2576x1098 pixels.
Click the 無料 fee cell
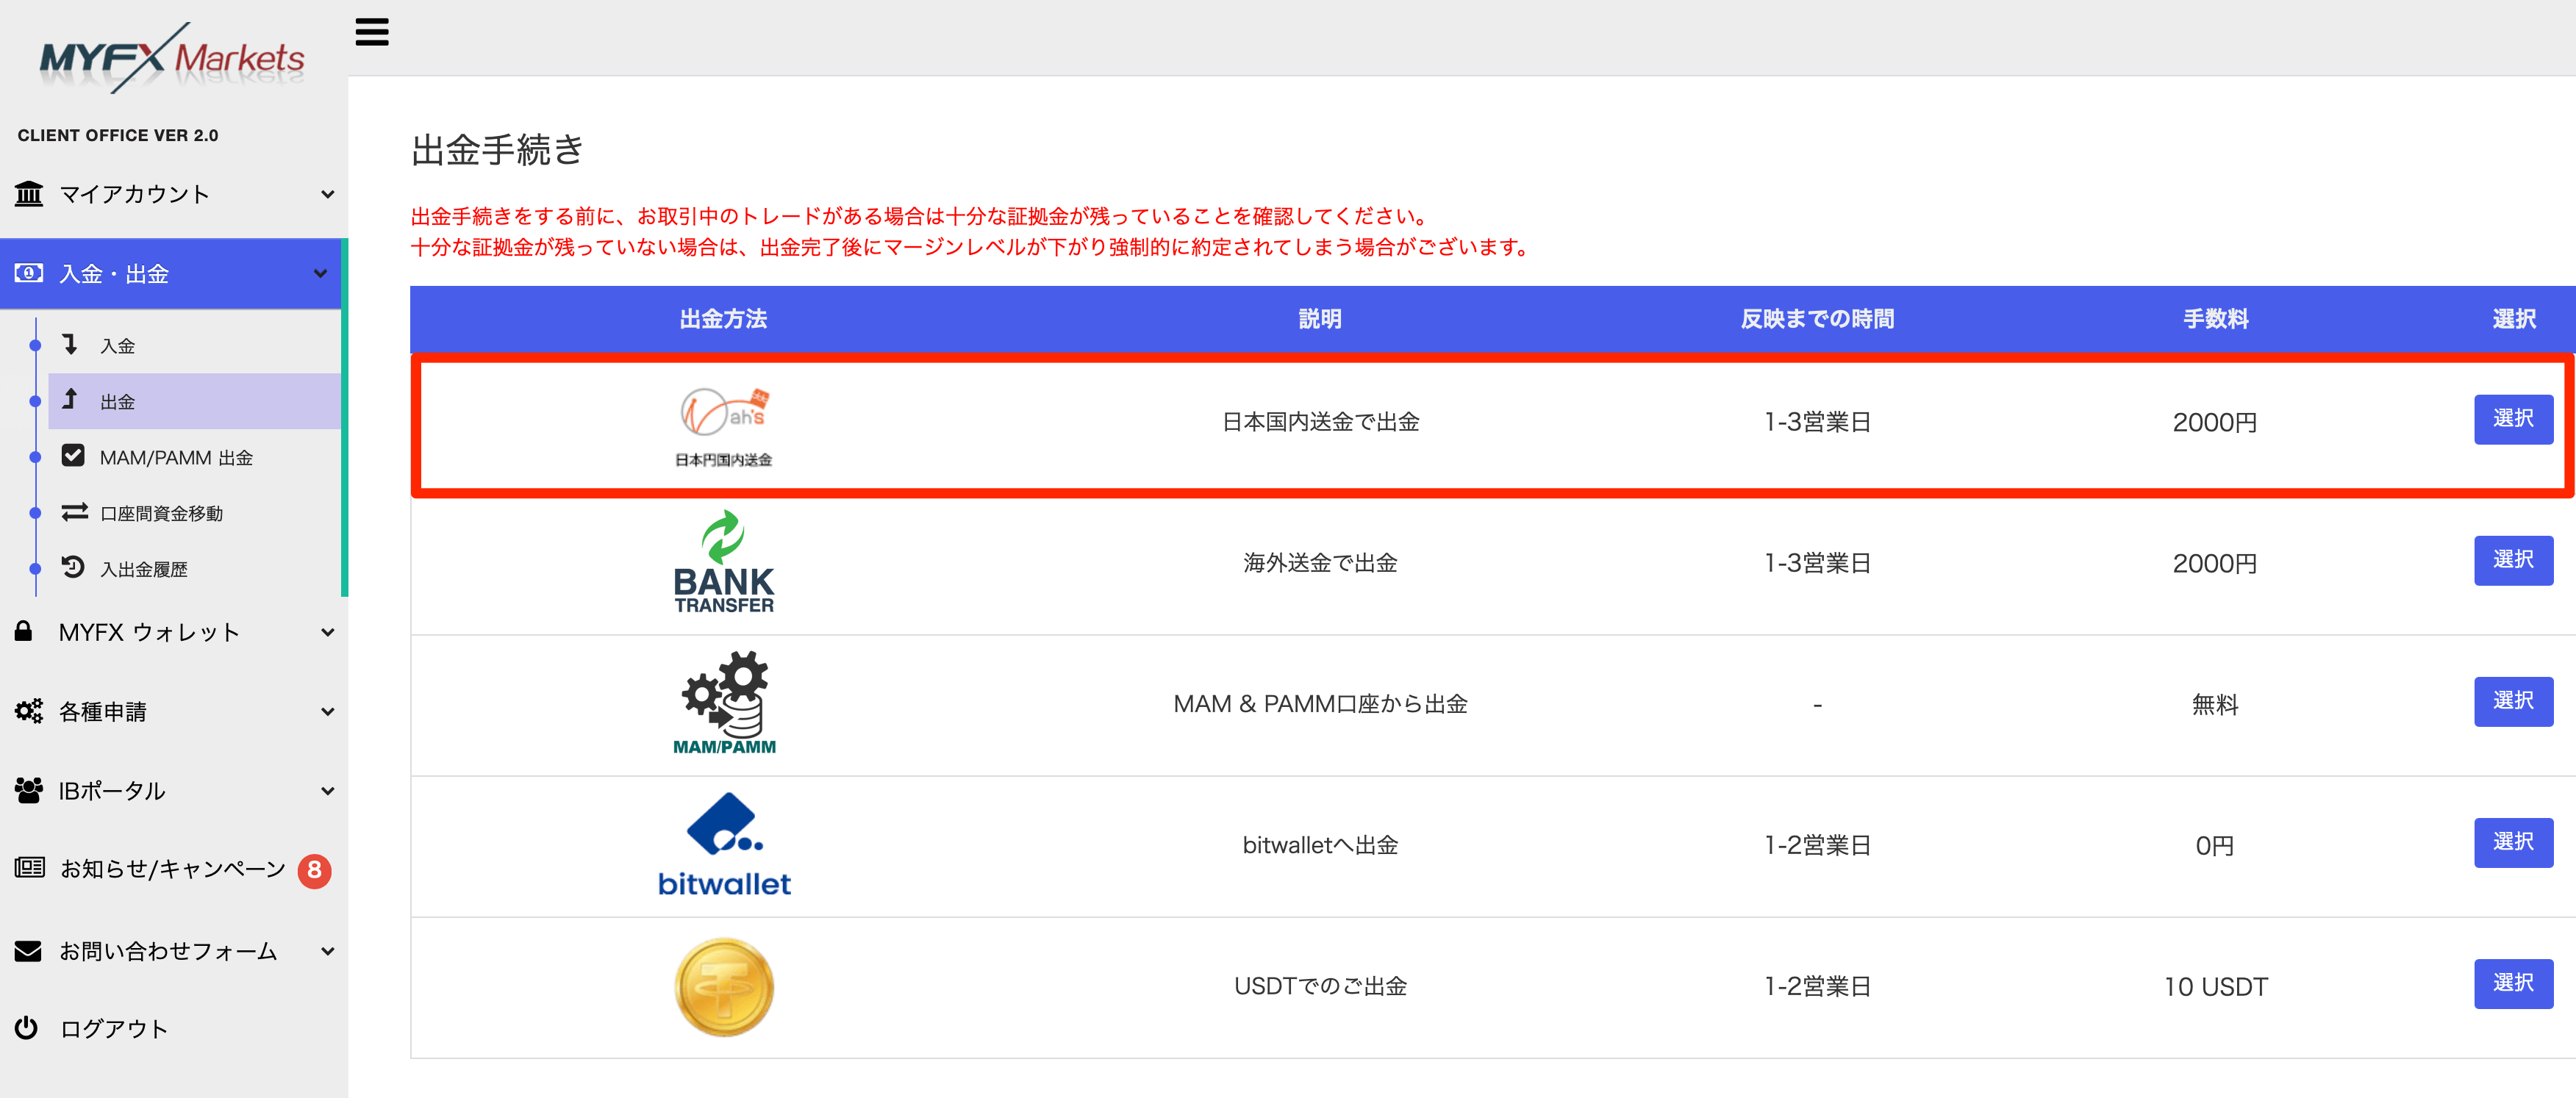pos(2215,705)
